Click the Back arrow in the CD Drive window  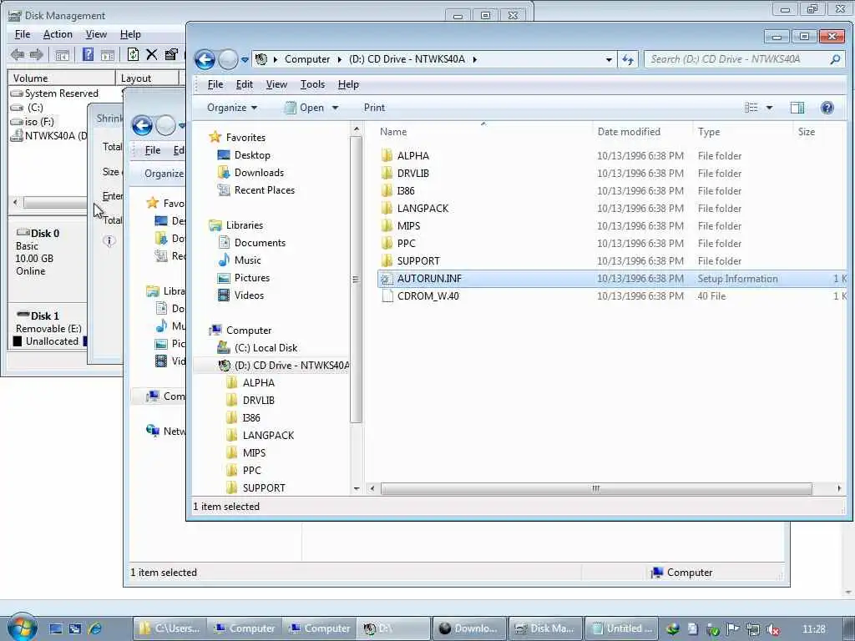pyautogui.click(x=205, y=59)
